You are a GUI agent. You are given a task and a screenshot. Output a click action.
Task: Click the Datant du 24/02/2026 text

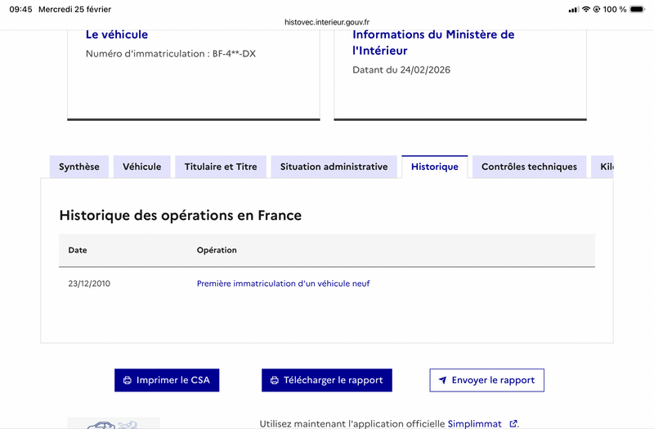(x=401, y=70)
